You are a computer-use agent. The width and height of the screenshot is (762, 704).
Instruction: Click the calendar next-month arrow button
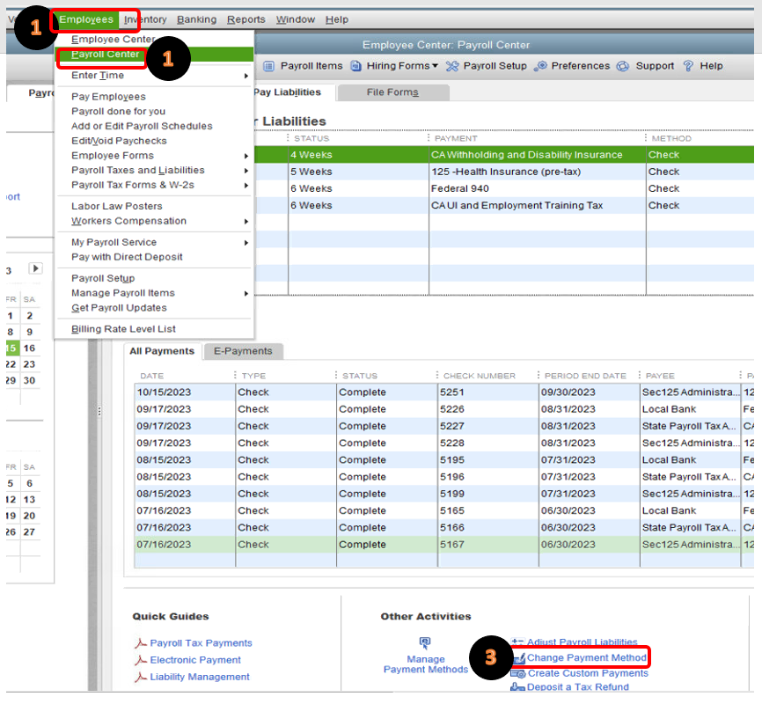35,268
